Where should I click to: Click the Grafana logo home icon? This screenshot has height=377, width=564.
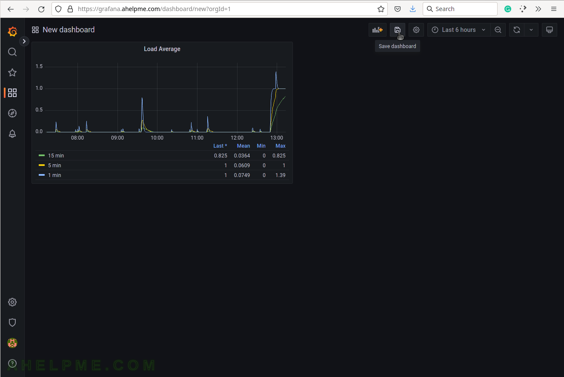pos(12,31)
